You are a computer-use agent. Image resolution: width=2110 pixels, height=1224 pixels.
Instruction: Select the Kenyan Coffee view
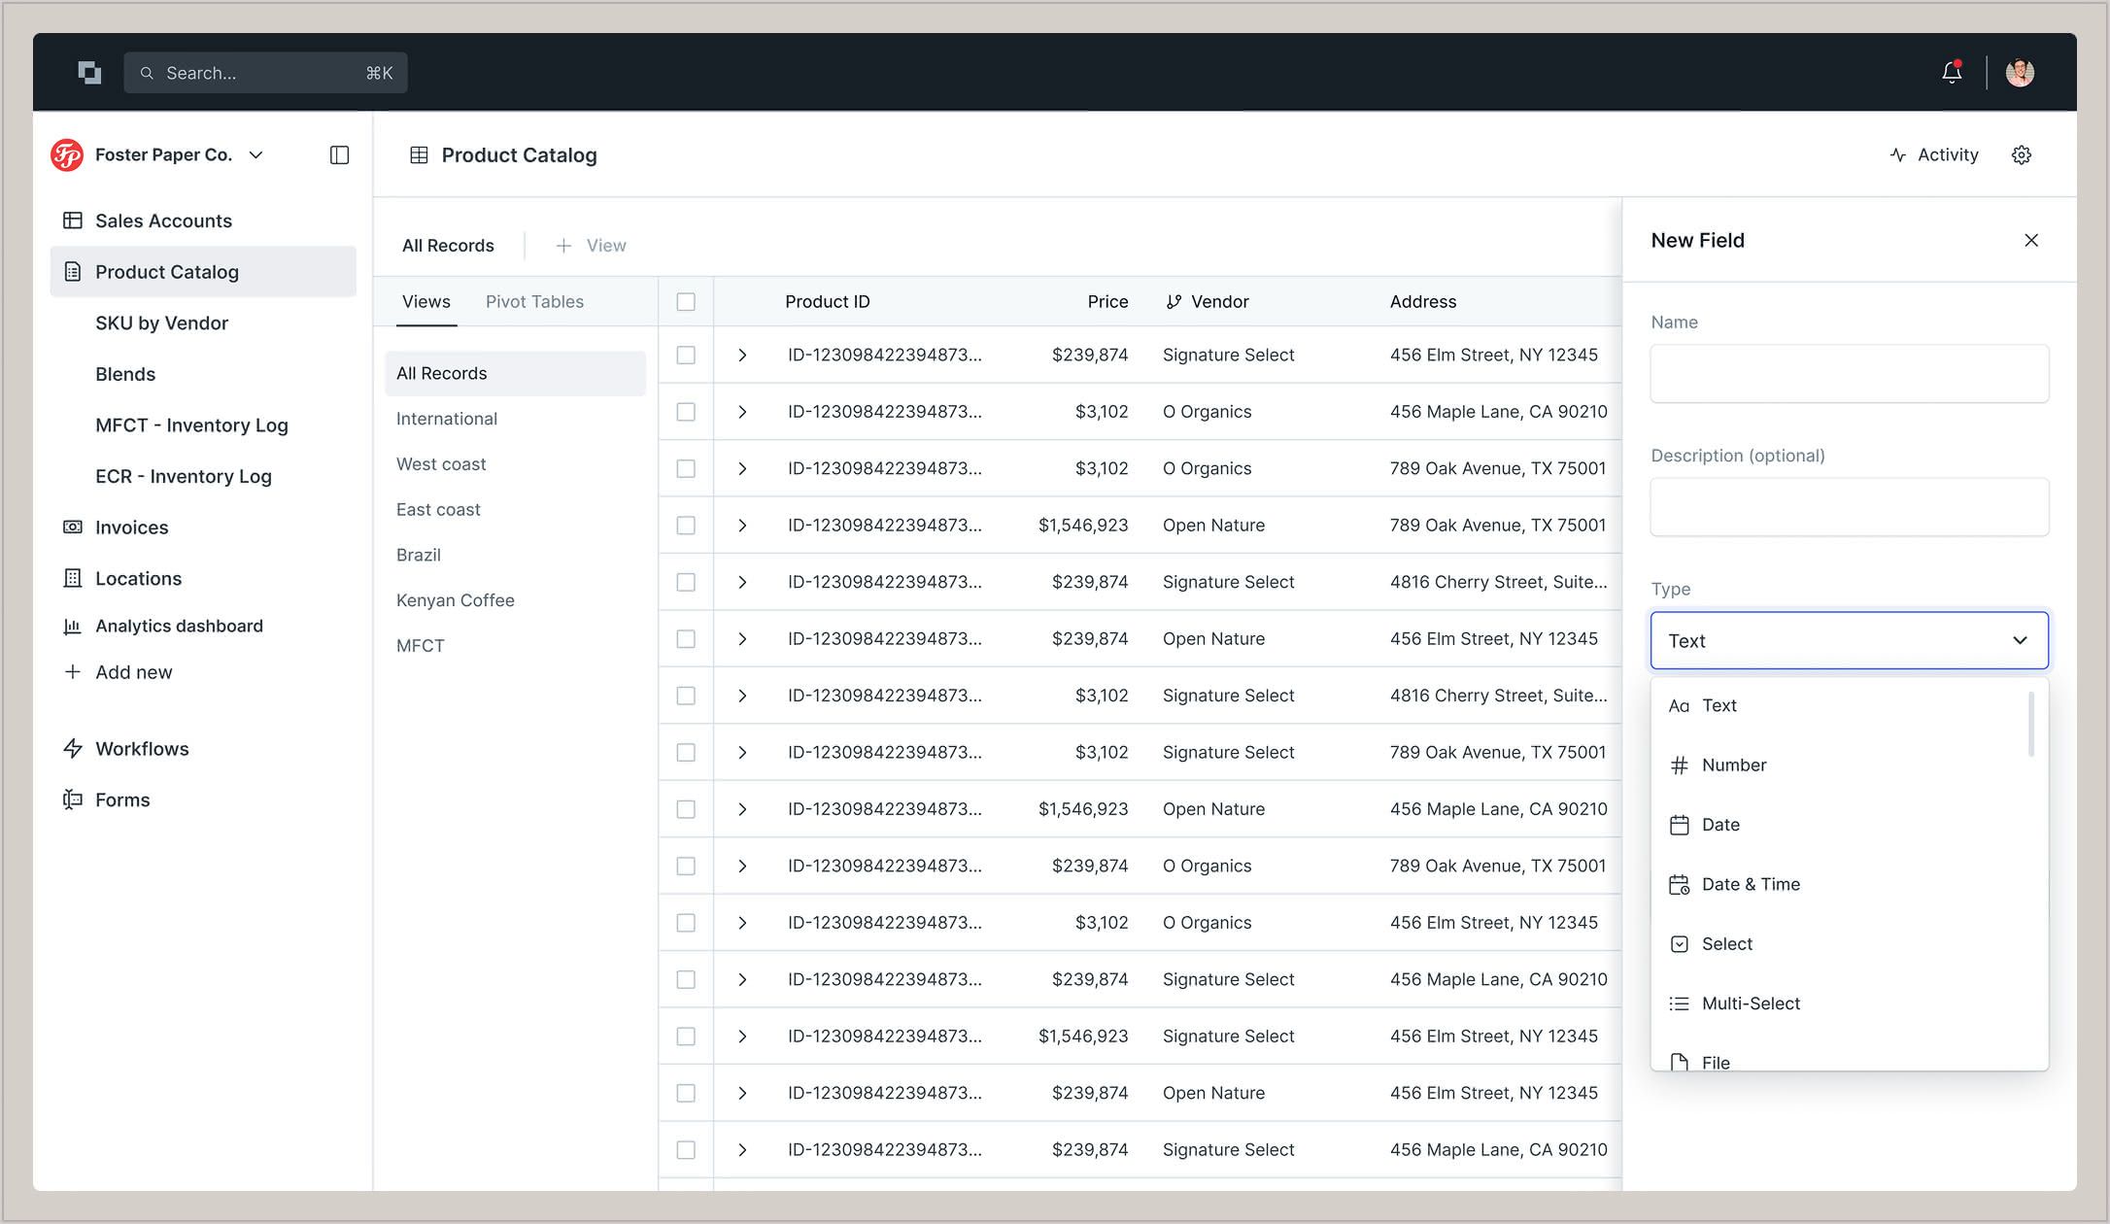[x=456, y=600]
